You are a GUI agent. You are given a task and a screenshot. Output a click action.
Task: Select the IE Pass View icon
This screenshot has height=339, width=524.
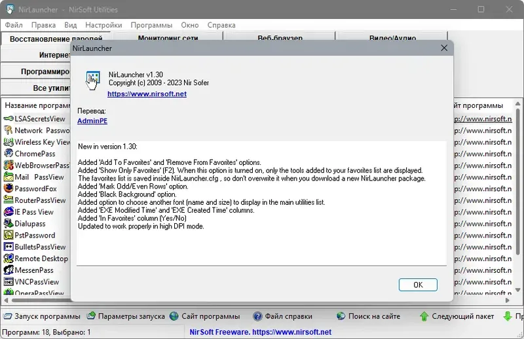(x=9, y=212)
